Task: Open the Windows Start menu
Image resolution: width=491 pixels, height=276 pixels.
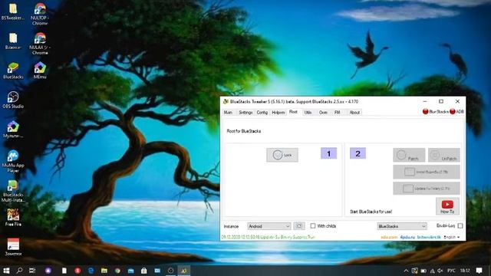Action: [6, 271]
